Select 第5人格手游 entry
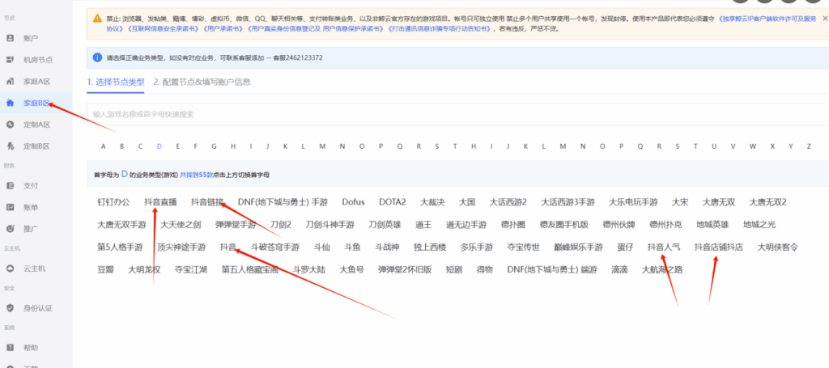The image size is (829, 368). point(120,247)
